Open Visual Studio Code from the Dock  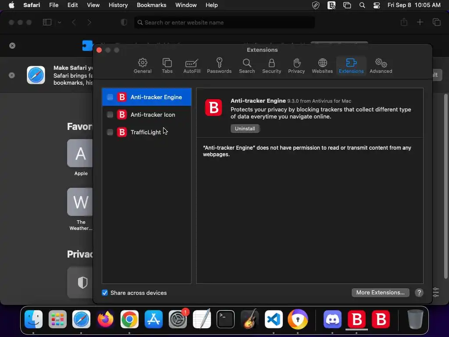click(x=274, y=319)
